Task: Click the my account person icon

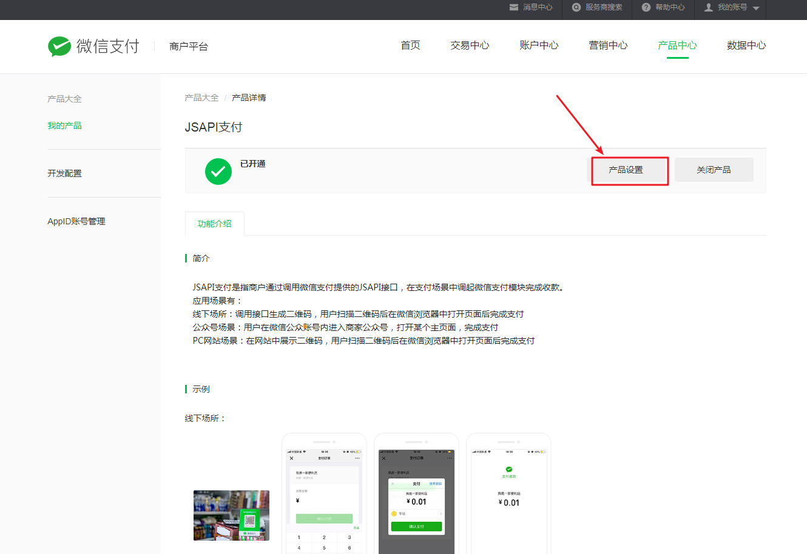Action: [x=708, y=7]
